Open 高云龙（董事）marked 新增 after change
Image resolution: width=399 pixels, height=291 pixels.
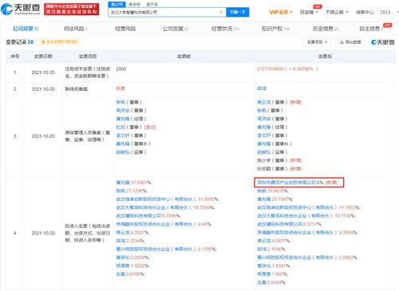point(264,102)
